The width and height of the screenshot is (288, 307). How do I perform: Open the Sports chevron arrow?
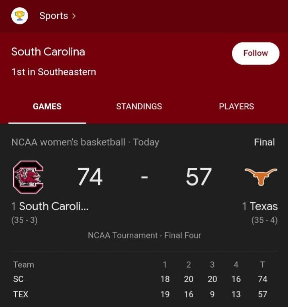click(x=74, y=16)
